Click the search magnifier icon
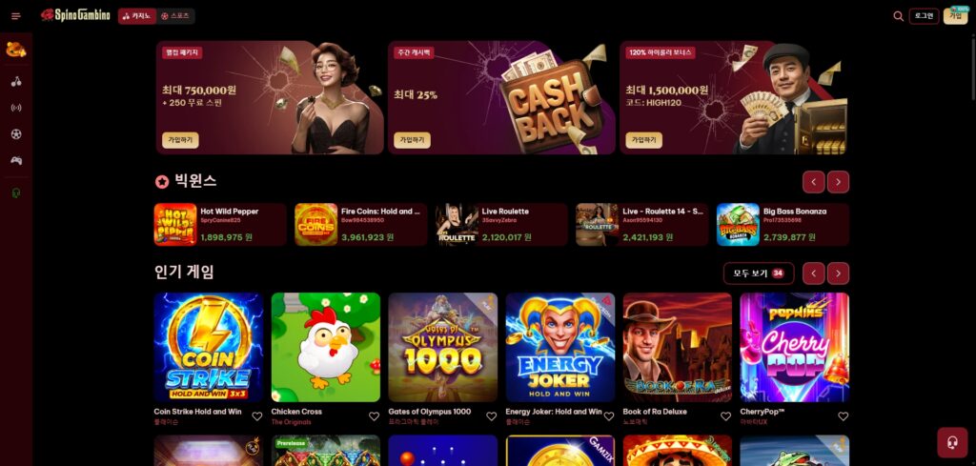 (x=898, y=16)
